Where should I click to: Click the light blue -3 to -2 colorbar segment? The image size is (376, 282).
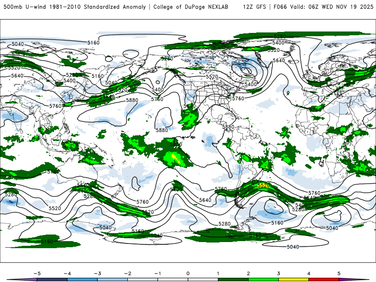click(x=112, y=280)
